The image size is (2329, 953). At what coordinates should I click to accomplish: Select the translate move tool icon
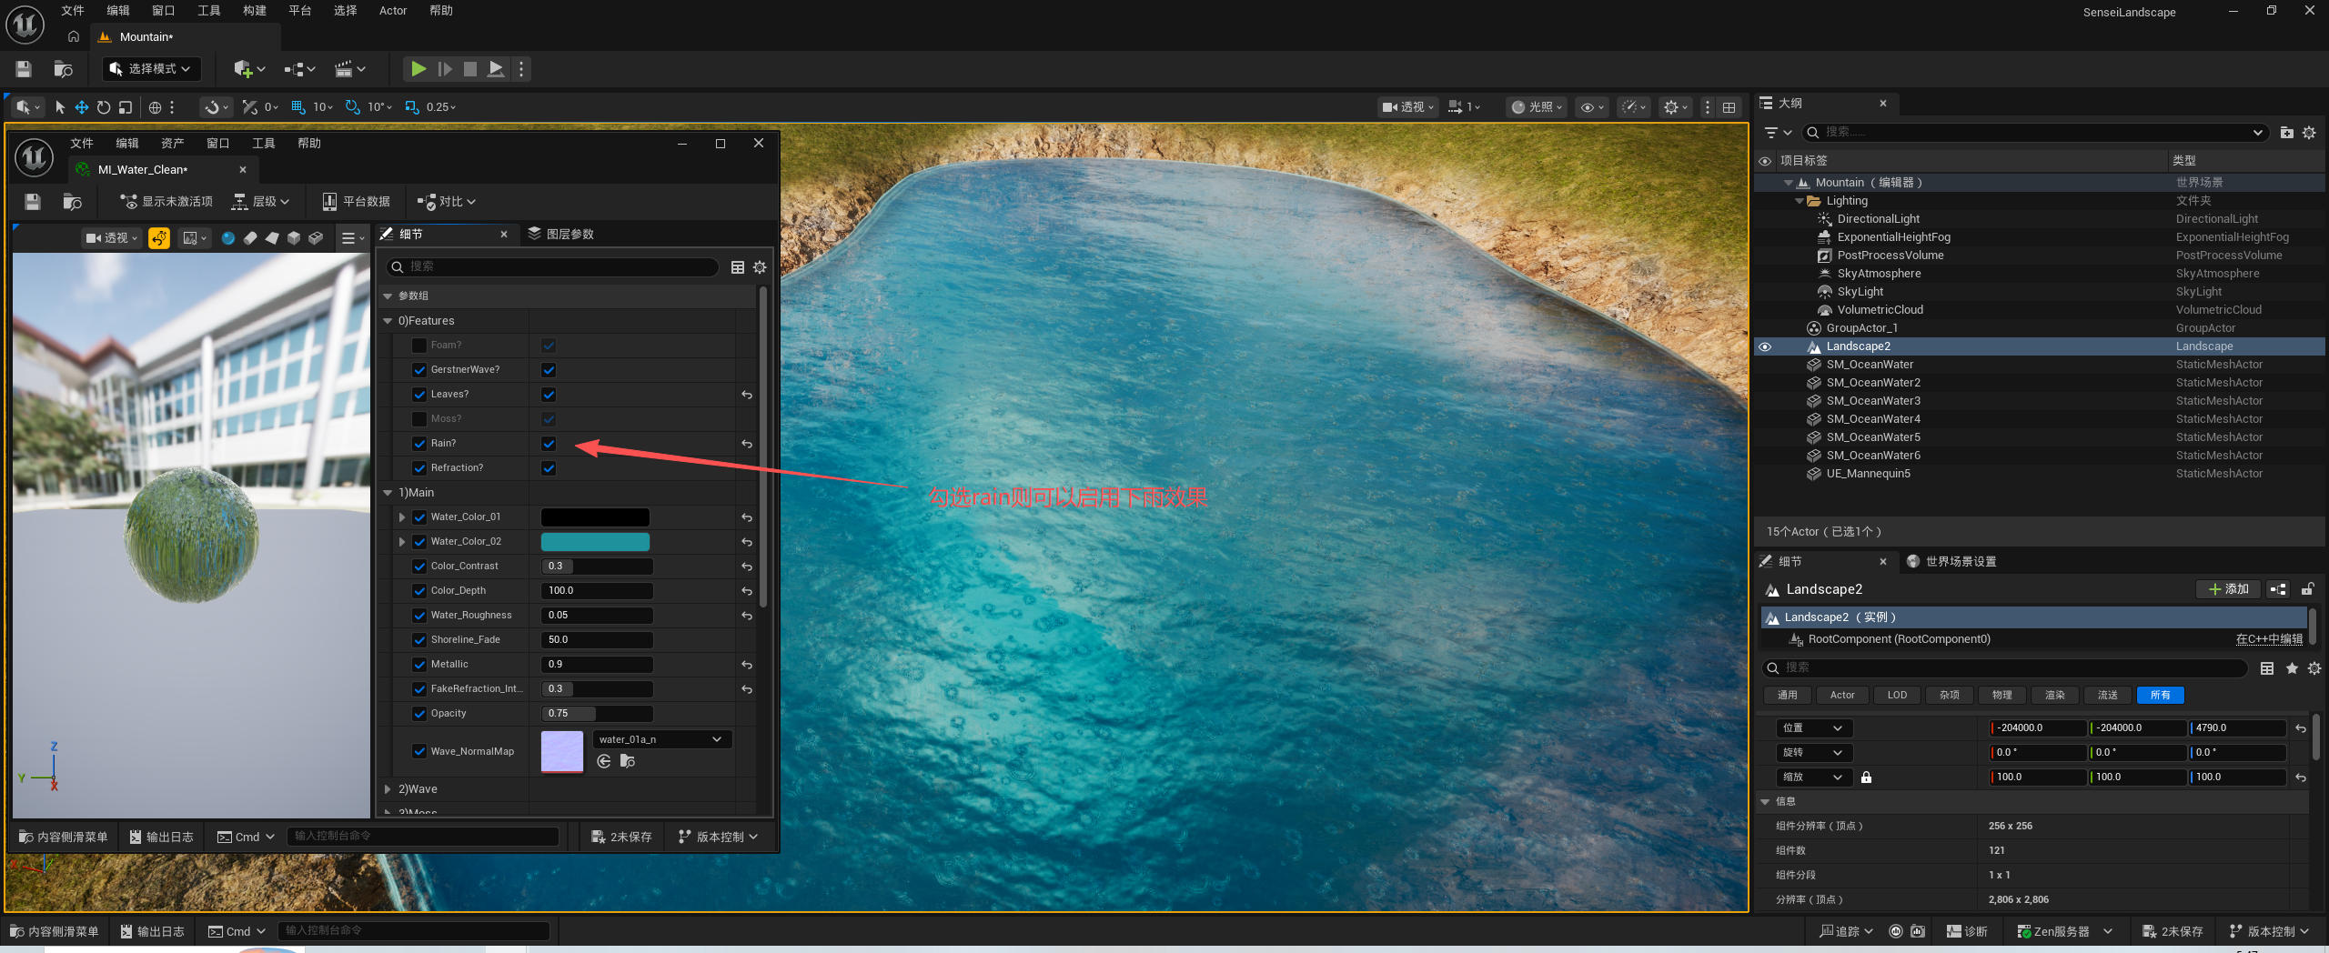(82, 107)
